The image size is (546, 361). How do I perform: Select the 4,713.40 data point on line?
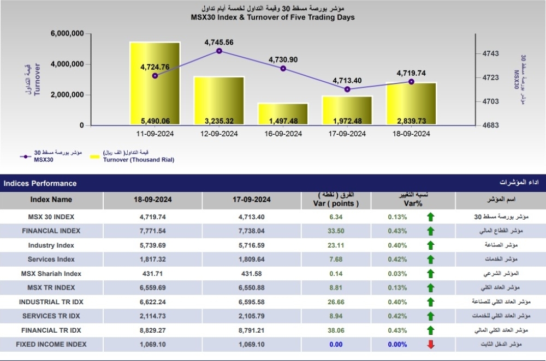tap(347, 89)
